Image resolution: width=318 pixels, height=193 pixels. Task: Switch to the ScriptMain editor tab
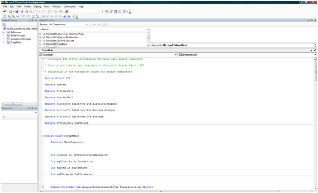tap(48, 50)
